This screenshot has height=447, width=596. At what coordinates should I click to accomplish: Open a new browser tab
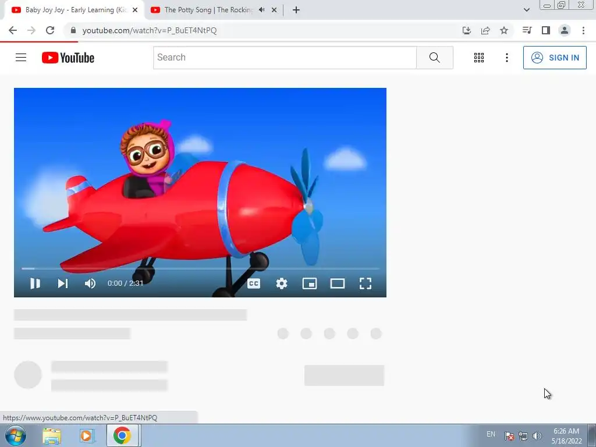(x=296, y=10)
